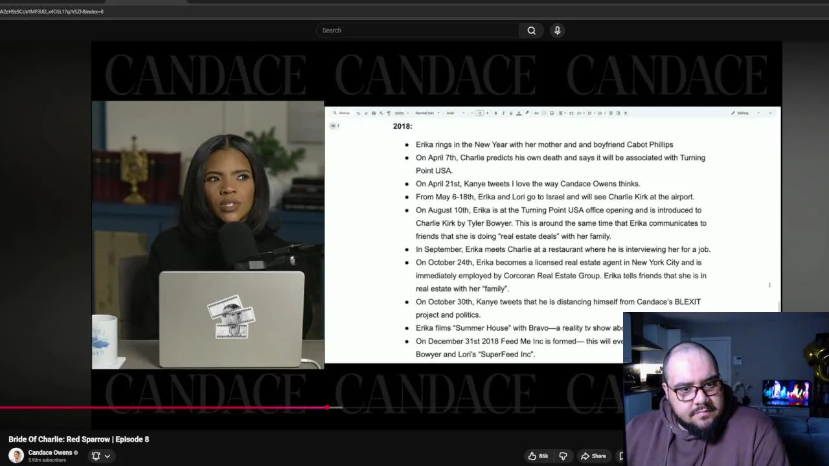Viewport: 829px width, 466px height.
Task: Toggle Italic formatting in document toolbar
Action: tap(503, 113)
